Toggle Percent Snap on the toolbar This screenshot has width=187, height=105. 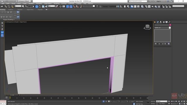tap(74, 6)
